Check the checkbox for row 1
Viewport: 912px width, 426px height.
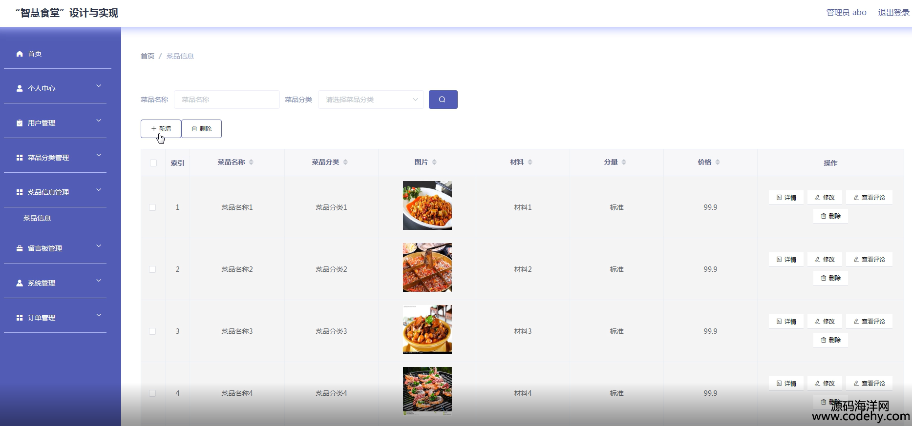point(152,207)
